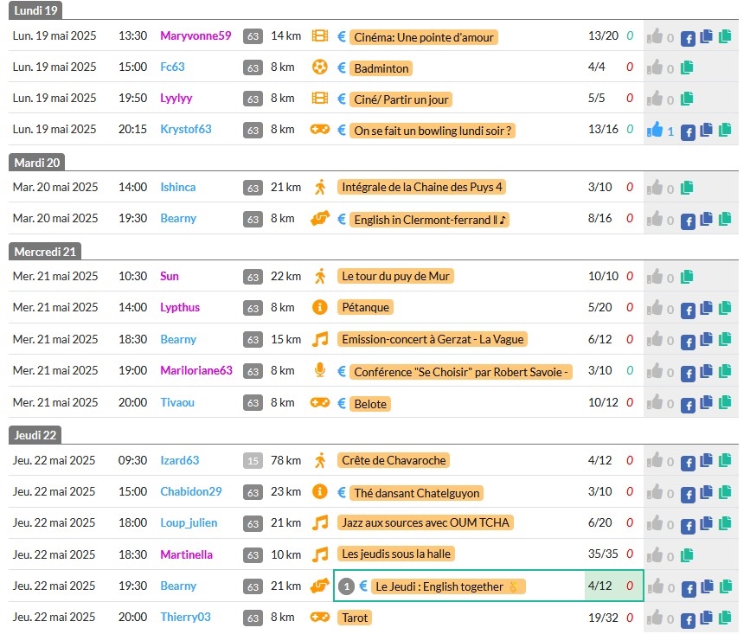This screenshot has width=750, height=634.
Task: Click the blue copy icon for Pétanque
Action: click(706, 309)
